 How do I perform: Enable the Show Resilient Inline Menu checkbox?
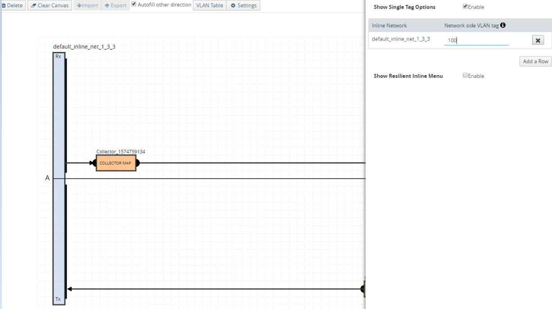466,76
